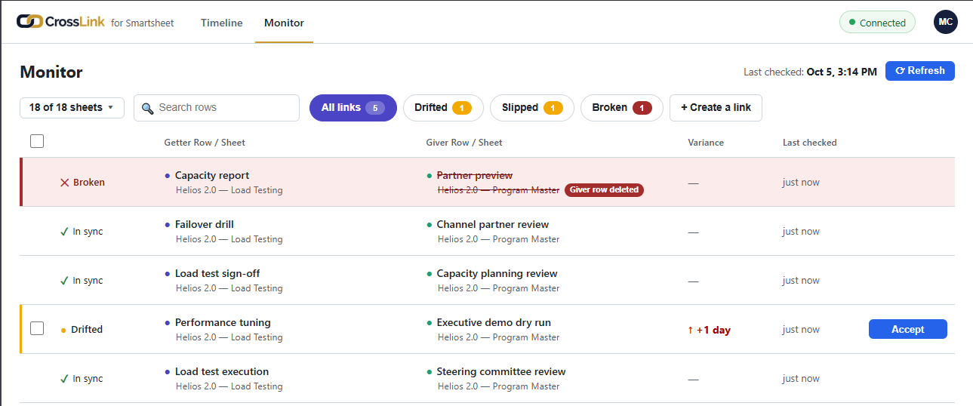Check the Performance tuning row checkbox
The image size is (973, 406).
[37, 328]
